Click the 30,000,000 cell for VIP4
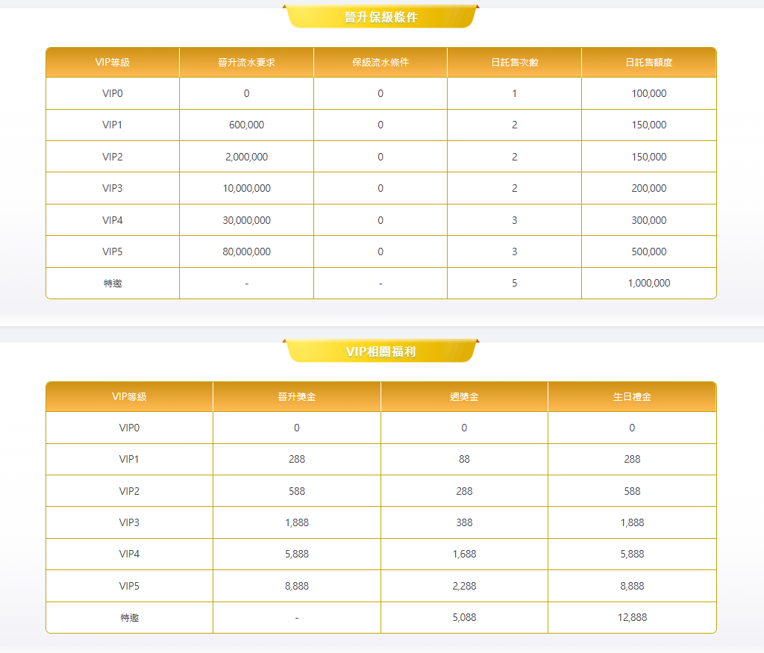Viewport: 764px width, 653px height. tap(246, 220)
